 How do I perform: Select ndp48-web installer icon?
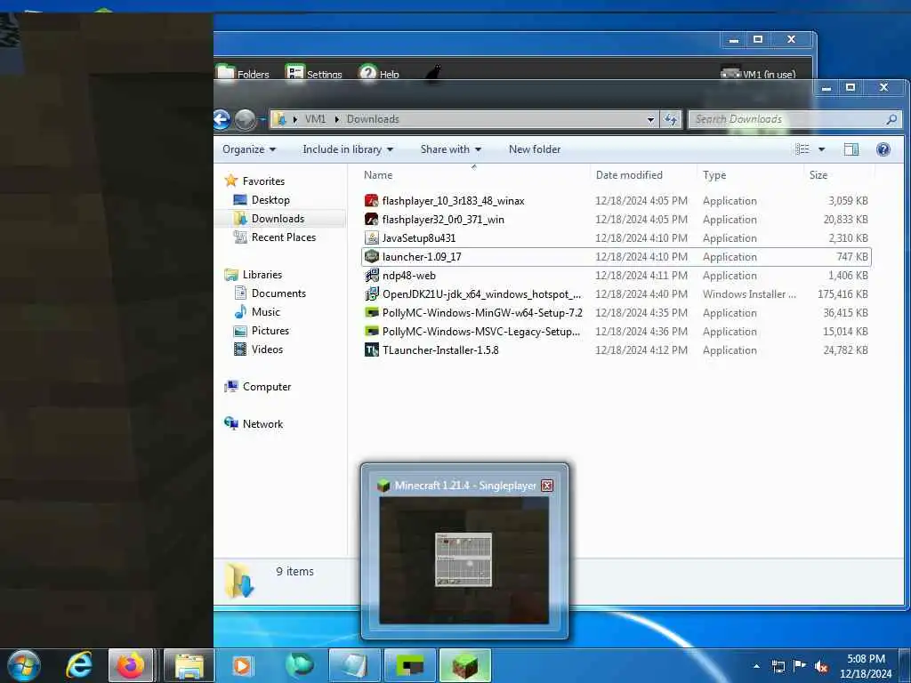tap(371, 276)
